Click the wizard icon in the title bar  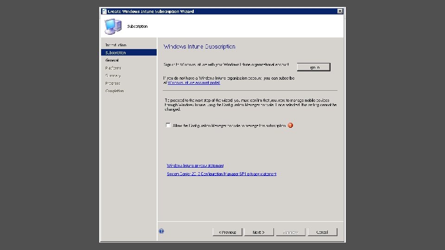pyautogui.click(x=104, y=11)
